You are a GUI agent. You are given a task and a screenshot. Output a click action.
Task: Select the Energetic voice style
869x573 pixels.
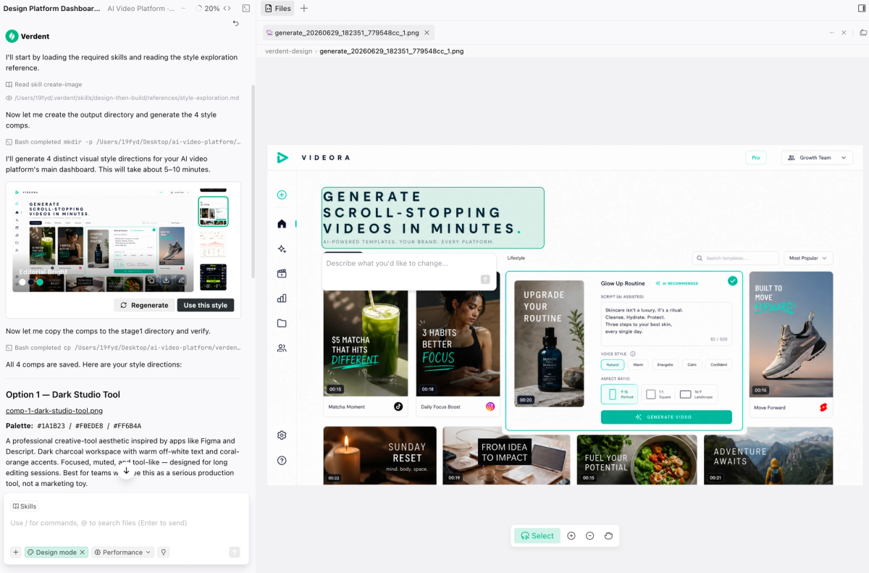pyautogui.click(x=665, y=365)
